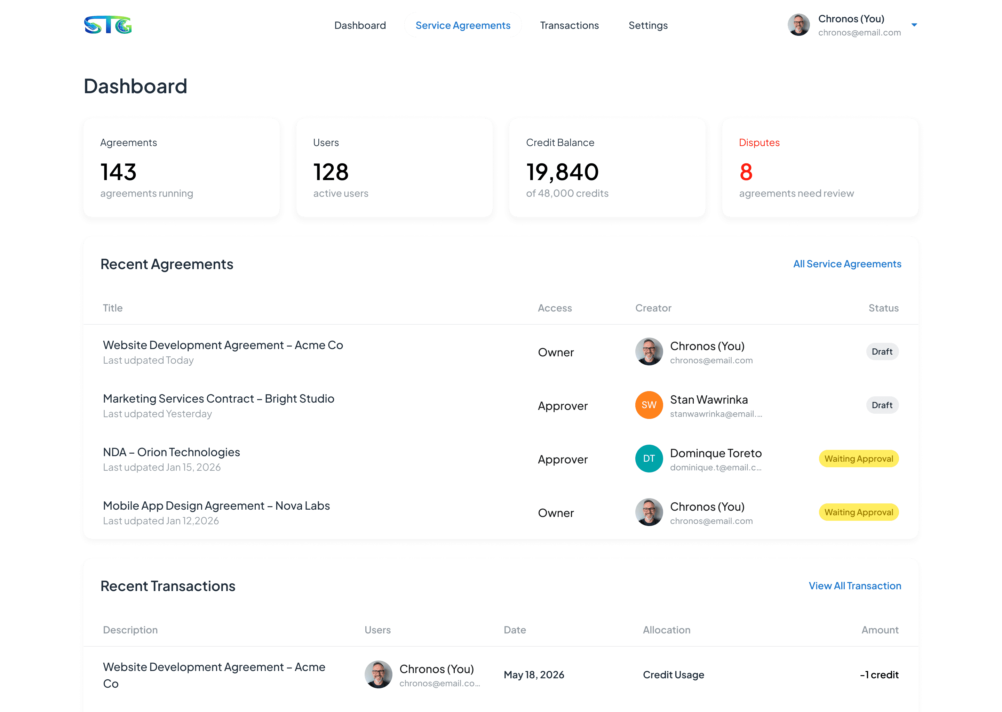The image size is (1002, 712).
Task: Open the NDA – Orion Technologies agreement
Action: [x=172, y=452]
